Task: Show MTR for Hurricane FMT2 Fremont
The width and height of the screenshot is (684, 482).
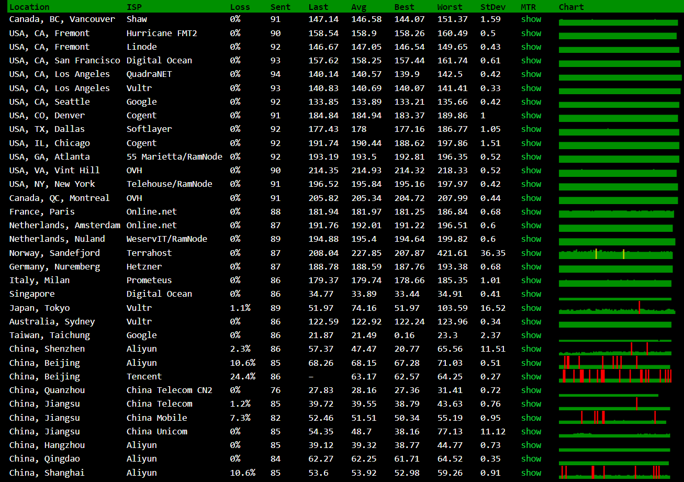Action: [531, 33]
